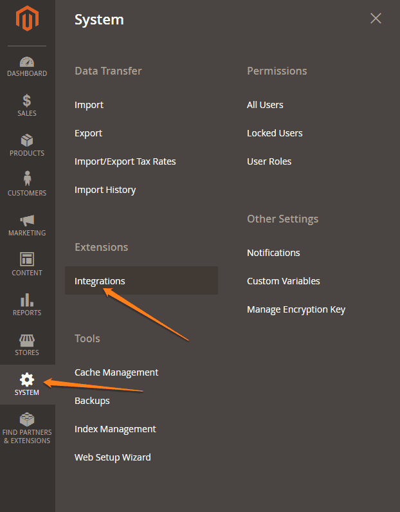The height and width of the screenshot is (512, 400).
Task: Close the System menu panel
Action: (x=376, y=19)
